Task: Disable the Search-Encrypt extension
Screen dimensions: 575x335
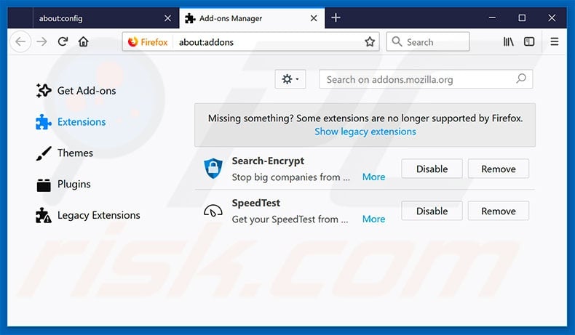Action: click(x=432, y=169)
